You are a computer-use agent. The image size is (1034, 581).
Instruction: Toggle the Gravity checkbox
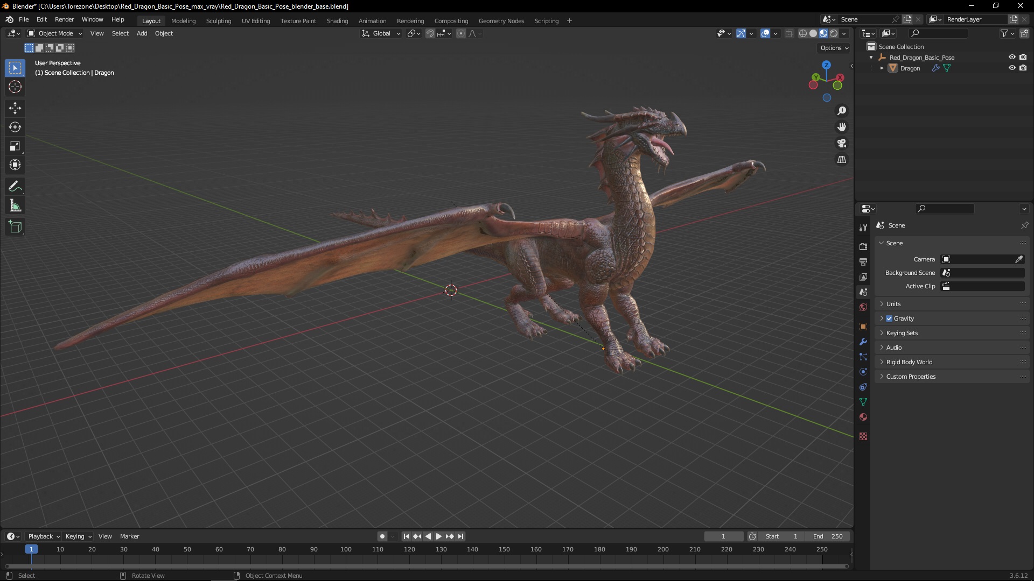[x=889, y=318]
